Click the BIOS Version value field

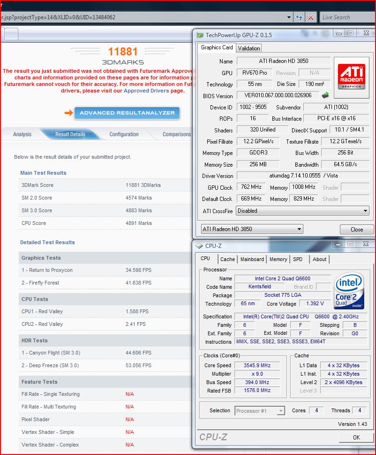point(278,95)
